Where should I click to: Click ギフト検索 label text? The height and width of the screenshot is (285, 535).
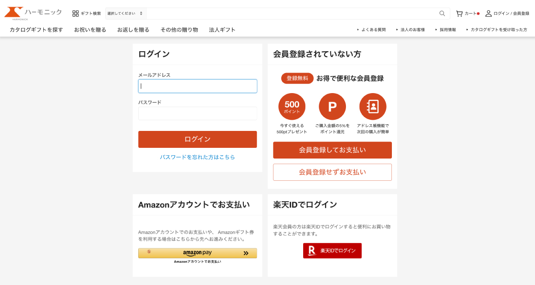point(91,13)
